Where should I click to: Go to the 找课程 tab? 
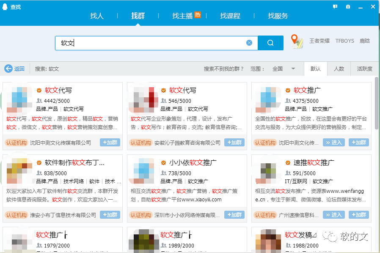pyautogui.click(x=230, y=16)
